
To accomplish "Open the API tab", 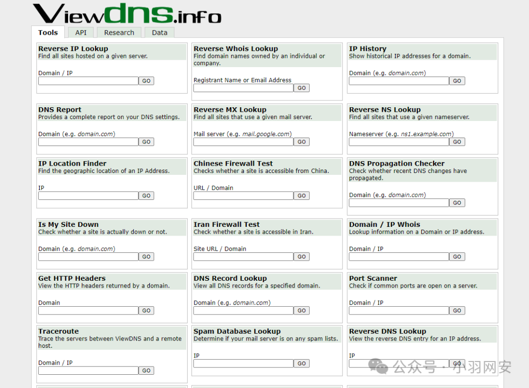I will click(x=81, y=32).
